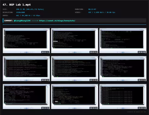Click the COMMENT: label
The width and height of the screenshot is (149, 115).
coord(8,21)
